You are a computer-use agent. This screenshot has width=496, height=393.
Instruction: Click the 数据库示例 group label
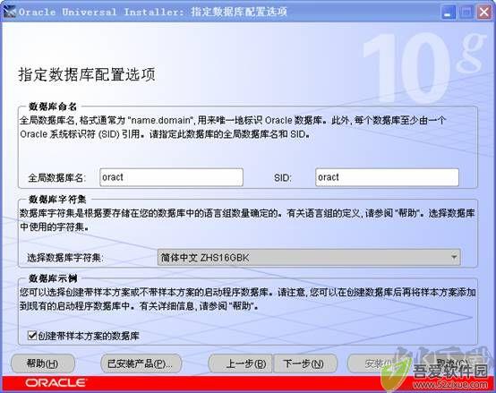pyautogui.click(x=53, y=278)
